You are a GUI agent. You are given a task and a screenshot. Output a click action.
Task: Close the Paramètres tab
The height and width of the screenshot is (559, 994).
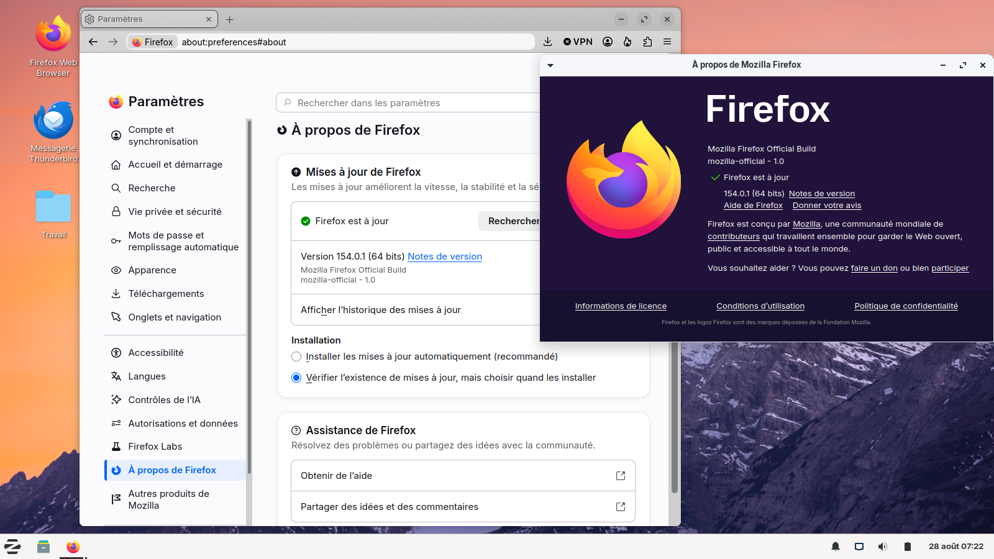[x=209, y=19]
